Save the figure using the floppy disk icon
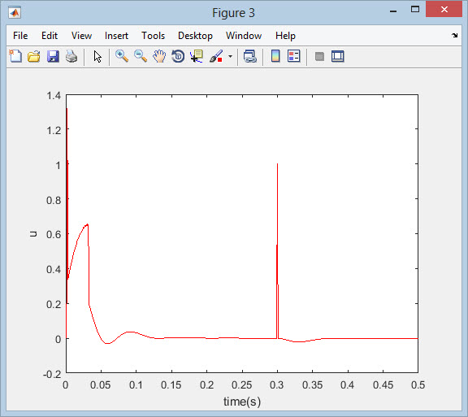The image size is (468, 417). [53, 56]
